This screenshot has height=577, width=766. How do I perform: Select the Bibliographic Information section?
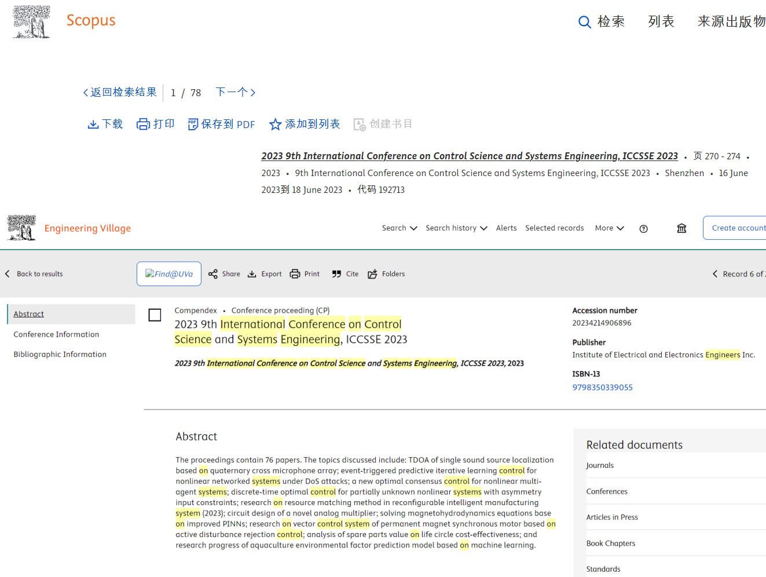(60, 355)
